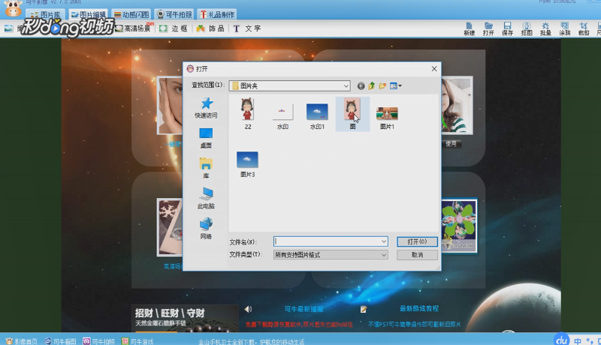Image resolution: width=601 pixels, height=345 pixels.
Task: Select the 涂鸦 doodle tool
Action: [565, 29]
